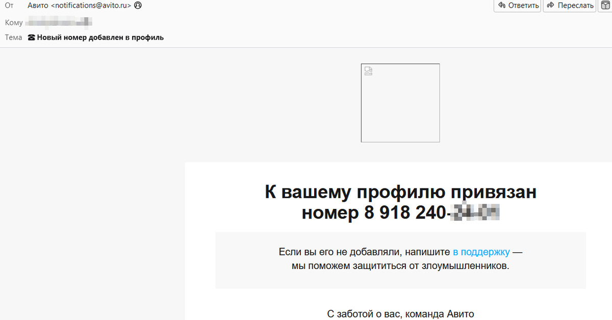The width and height of the screenshot is (612, 320).
Task: Click 'С заботой о вас, команда Авито'
Action: click(401, 314)
